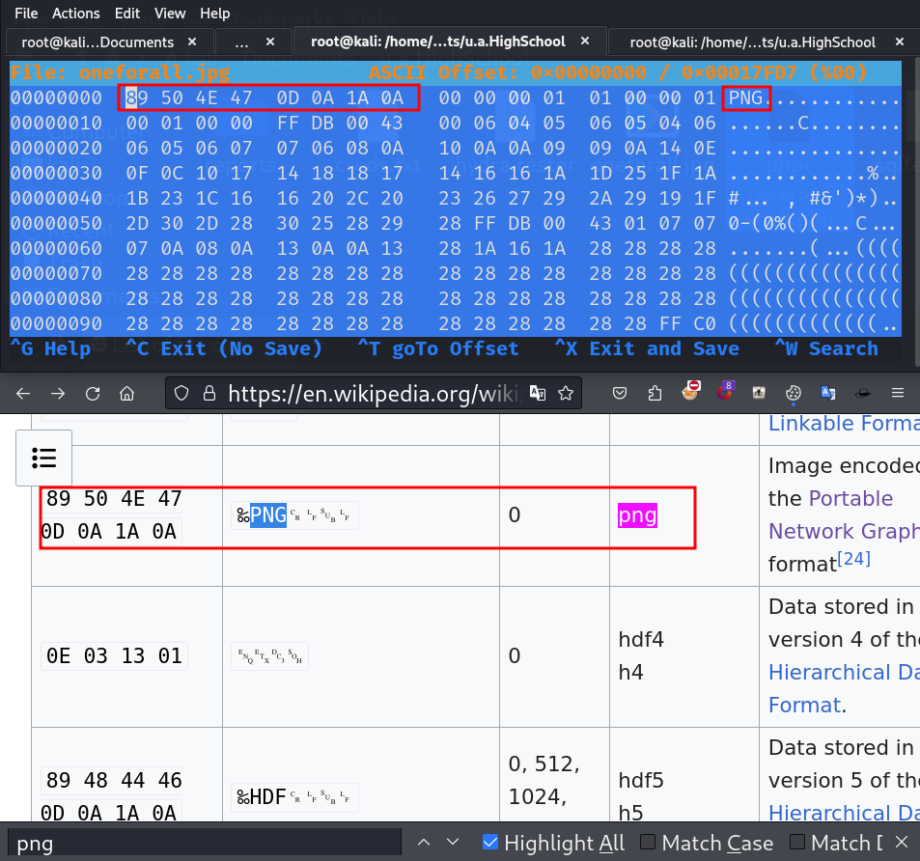920x861 pixels.
Task: Jump to previous find match arrow
Action: 423,843
